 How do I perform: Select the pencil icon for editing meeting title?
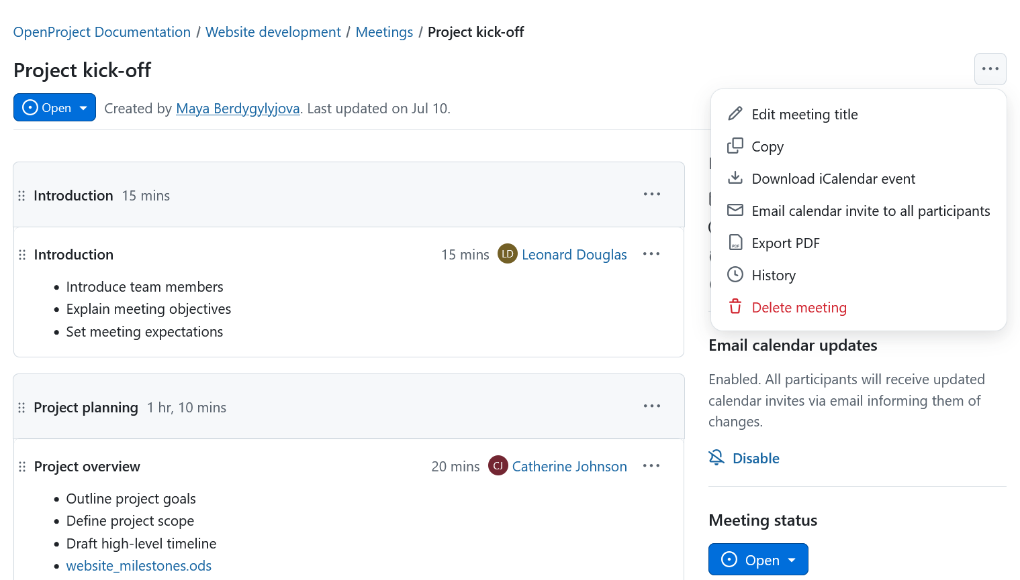pos(735,113)
